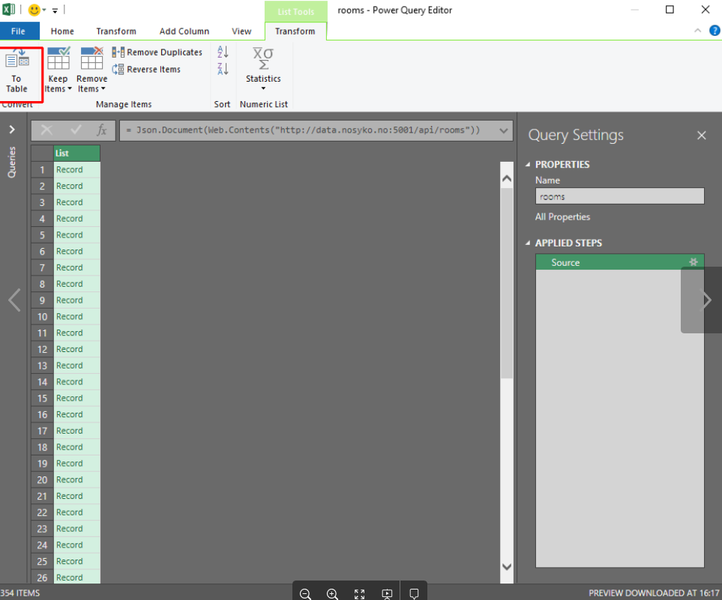Click the fx formula icon
722x600 pixels.
tap(103, 130)
